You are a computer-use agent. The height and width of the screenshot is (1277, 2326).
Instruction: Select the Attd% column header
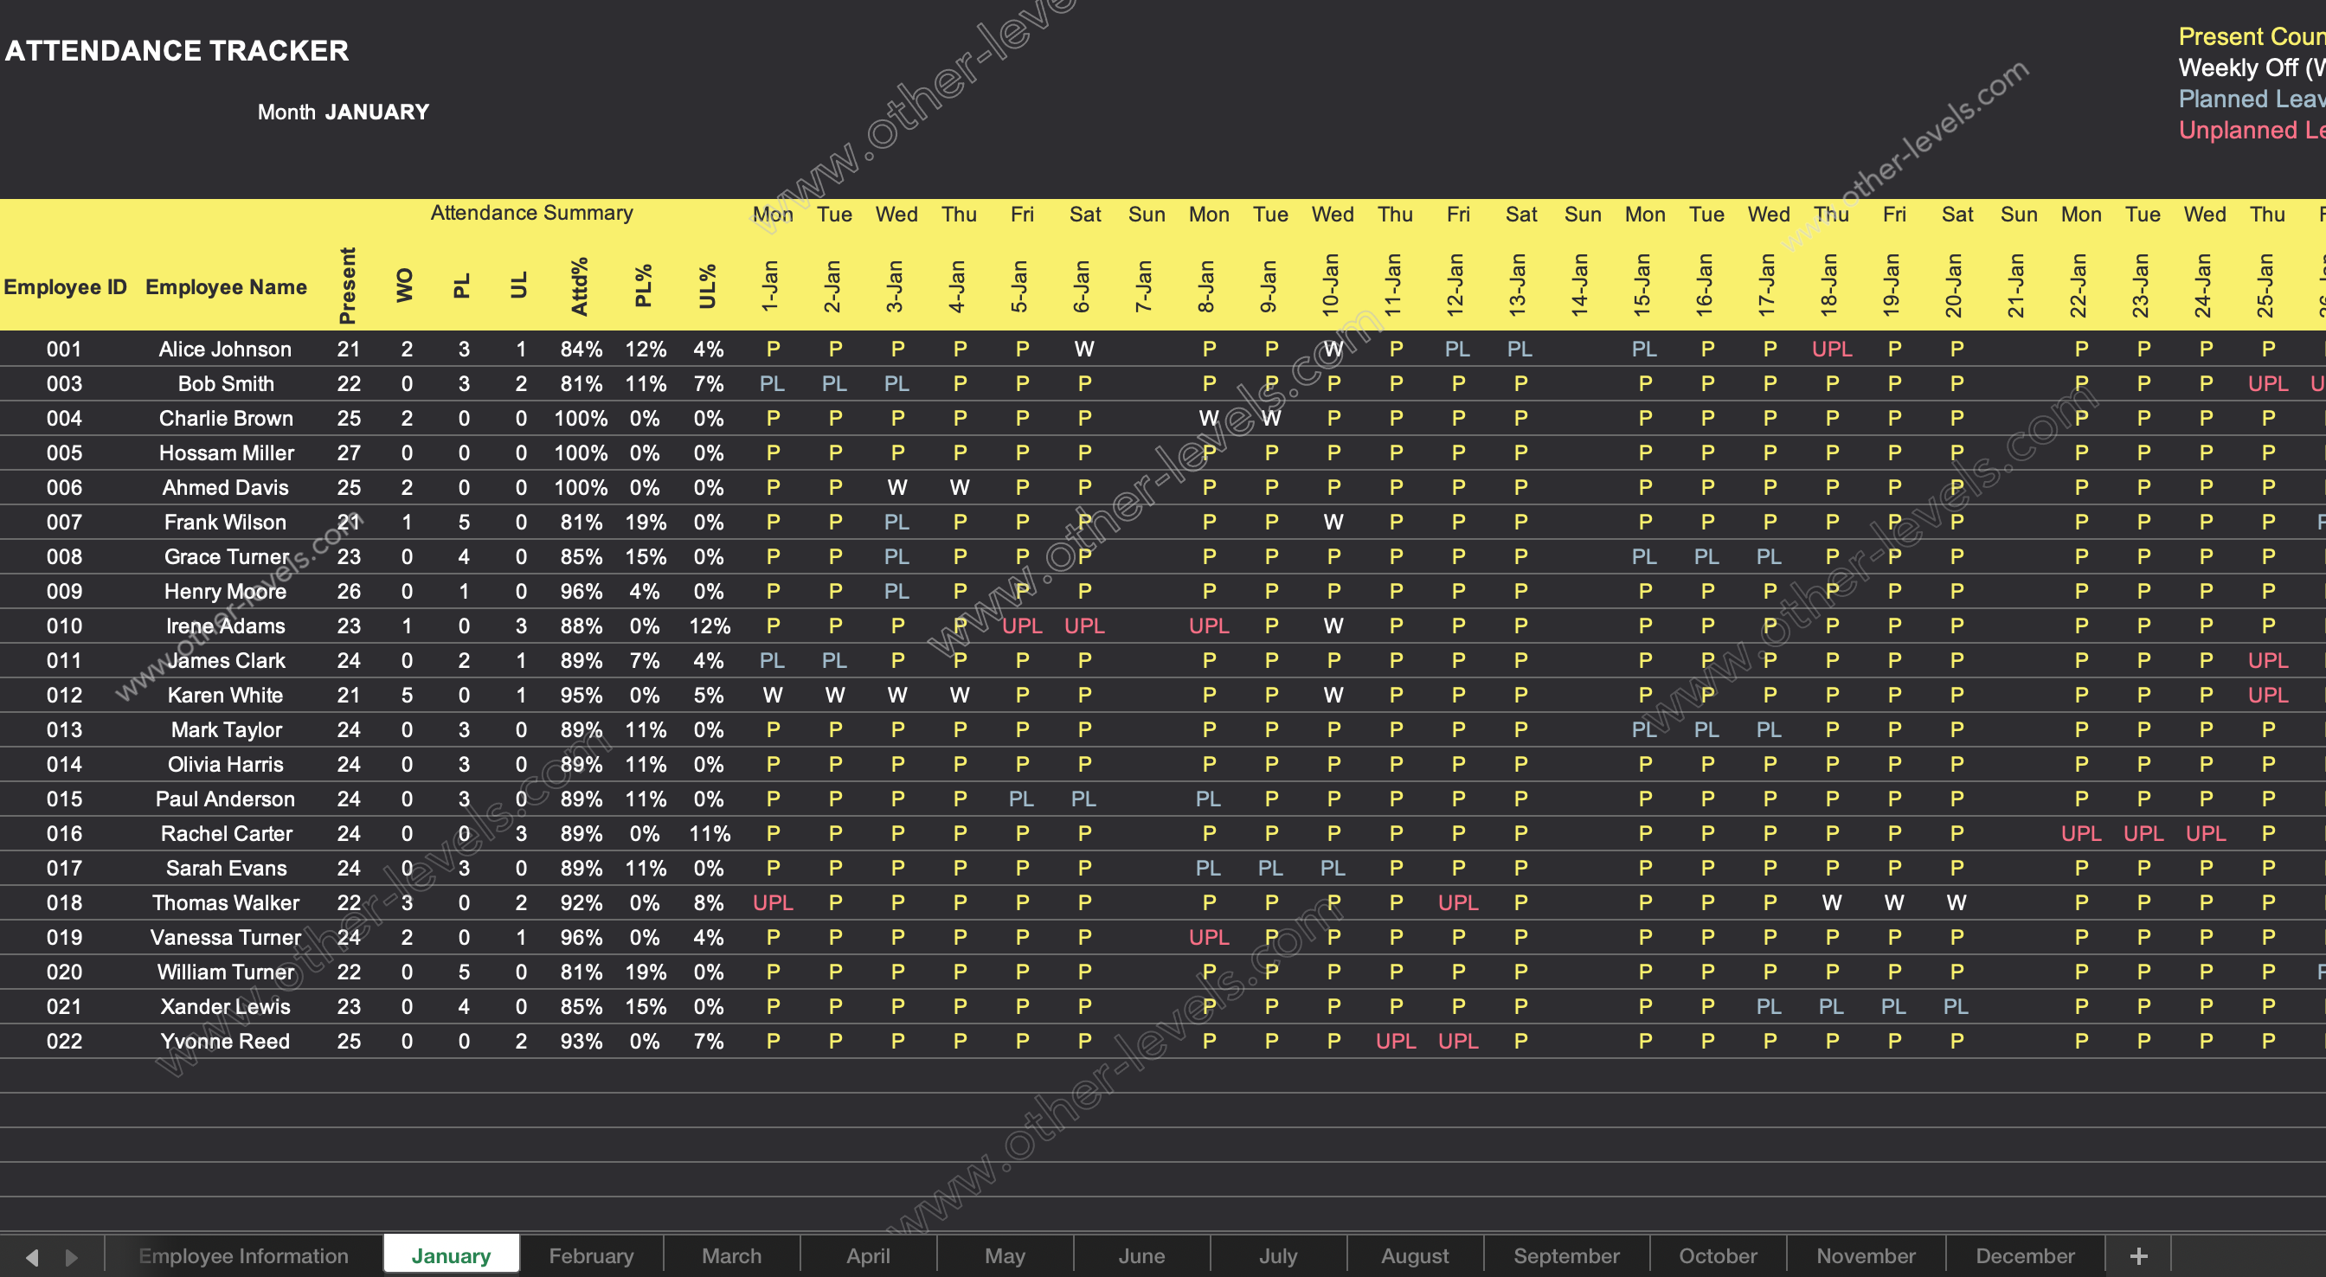coord(580,286)
